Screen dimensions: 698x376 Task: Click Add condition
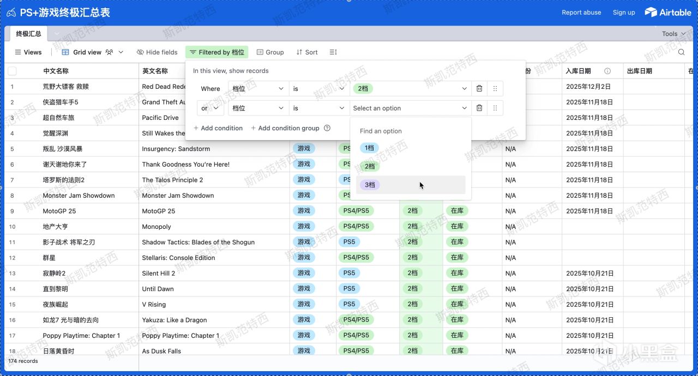click(218, 128)
